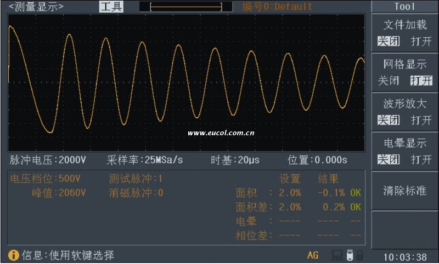Select 打开 under 网格显示
This screenshot has width=439, height=264.
tap(421, 81)
